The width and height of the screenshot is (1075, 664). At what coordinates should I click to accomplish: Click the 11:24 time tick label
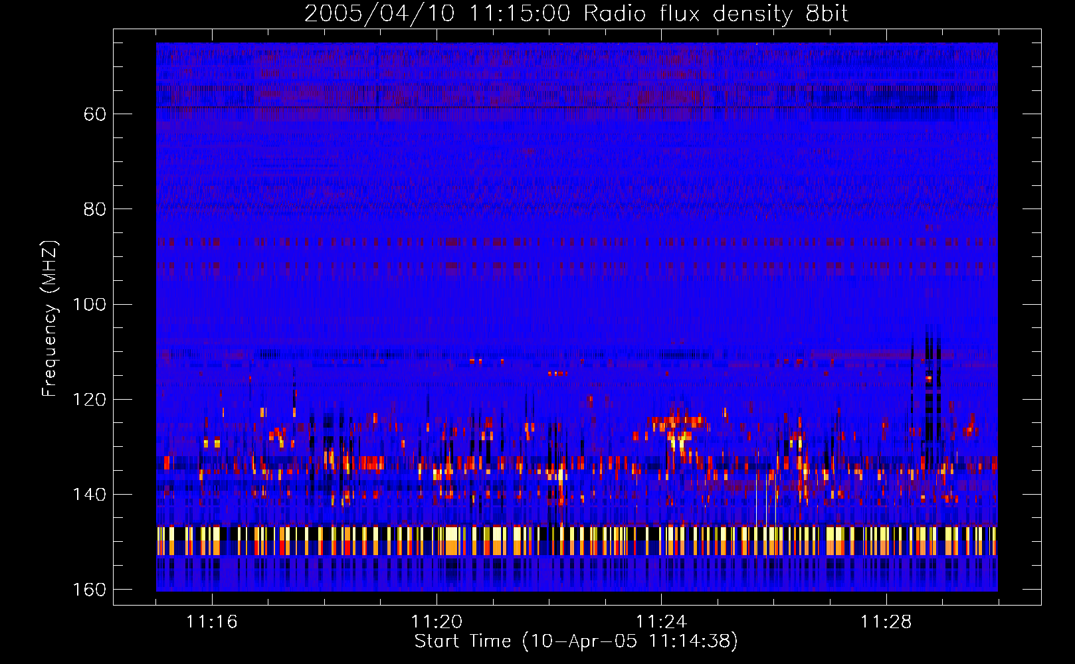tap(661, 622)
